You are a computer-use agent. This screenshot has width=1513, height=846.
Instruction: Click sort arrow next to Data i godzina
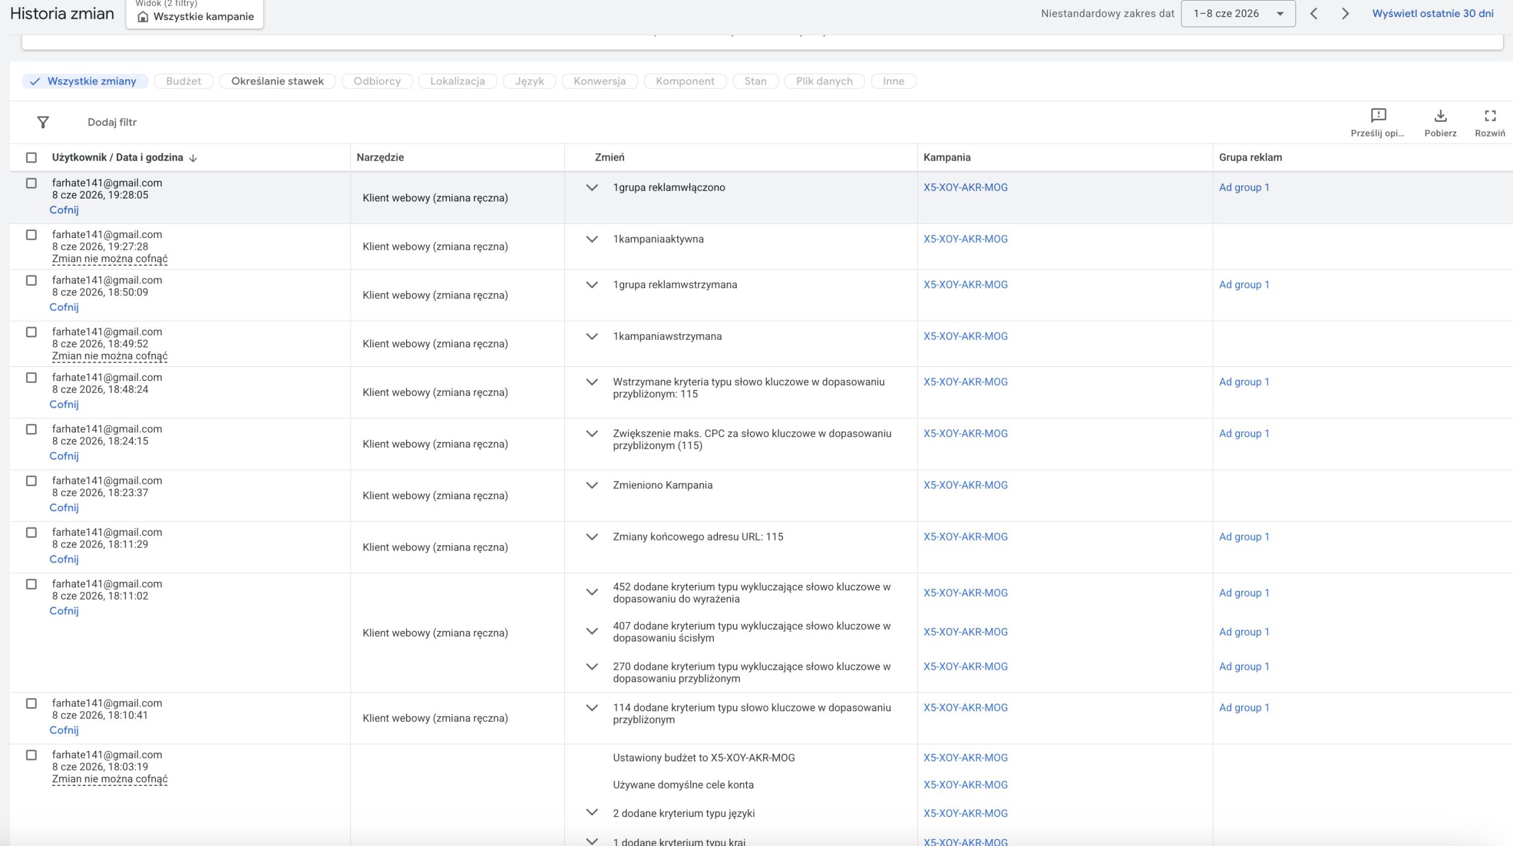193,158
